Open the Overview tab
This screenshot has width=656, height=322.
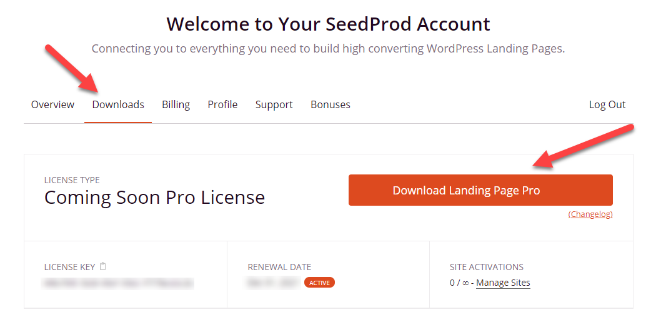(x=52, y=104)
